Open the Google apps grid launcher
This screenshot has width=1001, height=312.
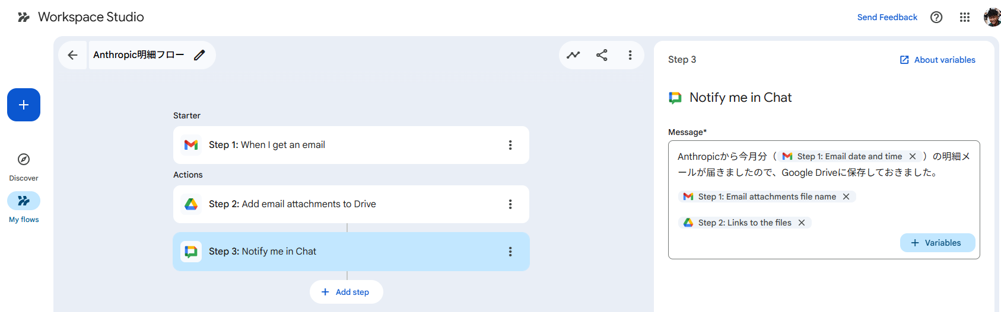click(965, 17)
